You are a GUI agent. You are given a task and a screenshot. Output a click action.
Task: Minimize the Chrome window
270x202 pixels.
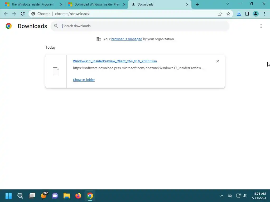pyautogui.click(x=239, y=4)
